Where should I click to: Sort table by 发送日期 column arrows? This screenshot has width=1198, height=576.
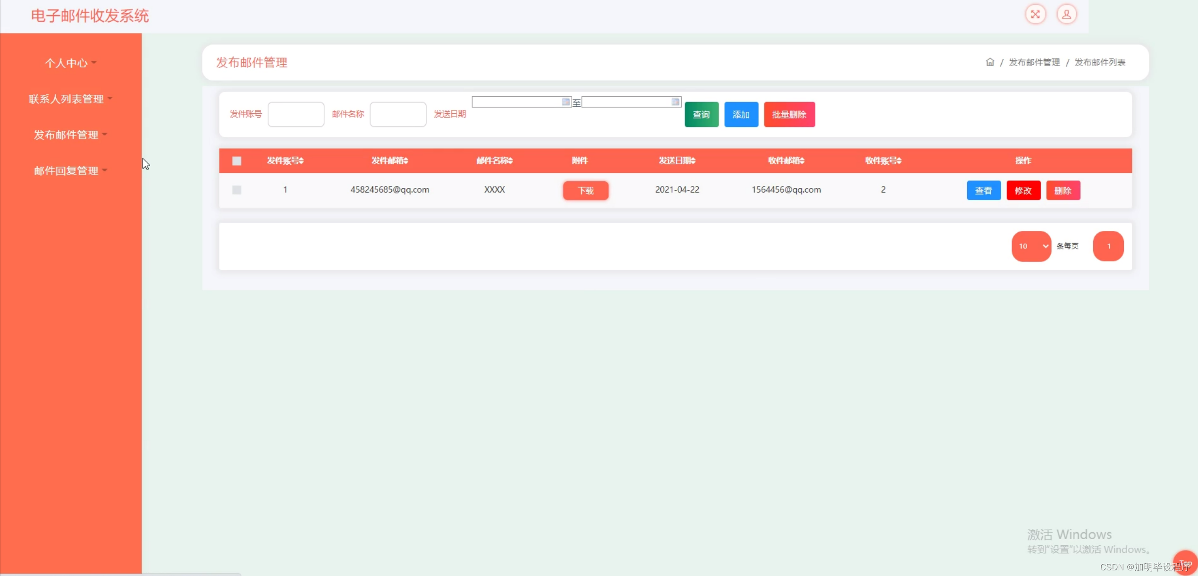[x=693, y=161]
